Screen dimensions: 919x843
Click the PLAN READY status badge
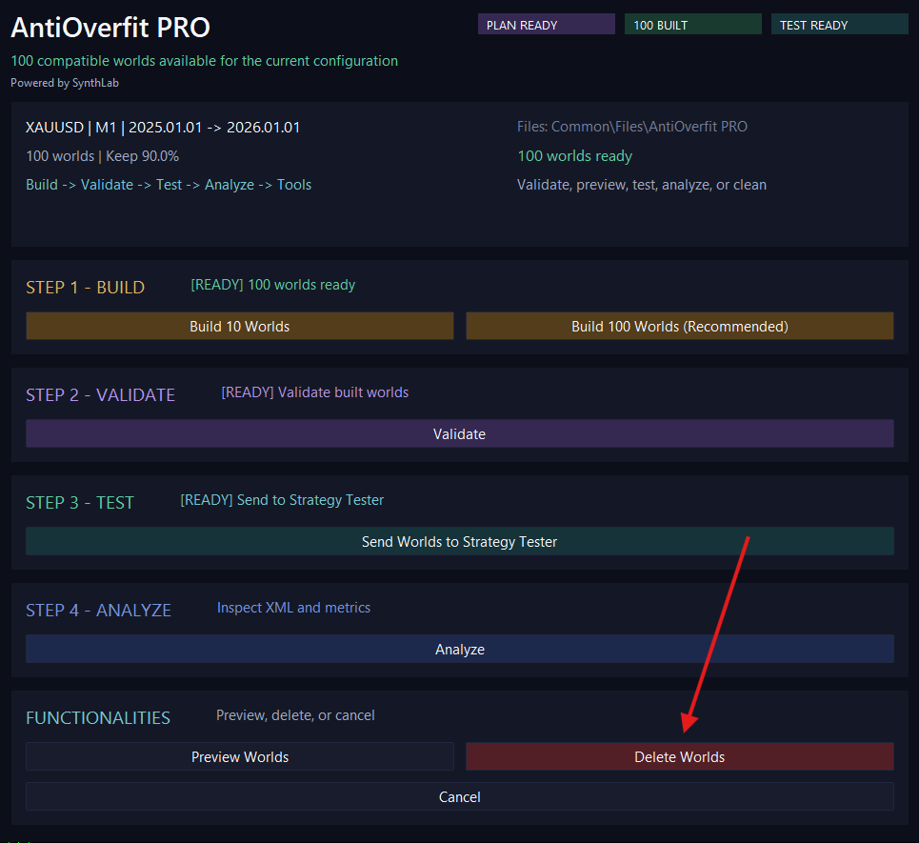pos(547,25)
